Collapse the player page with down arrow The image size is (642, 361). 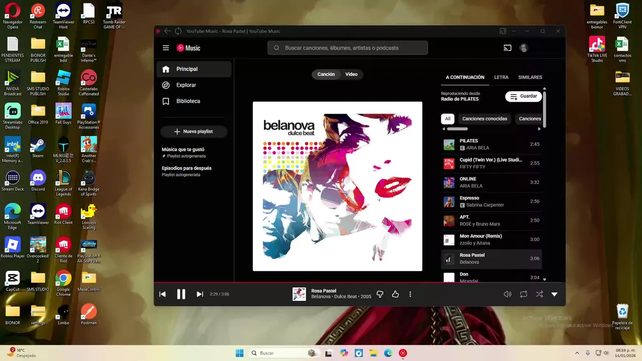[554, 294]
